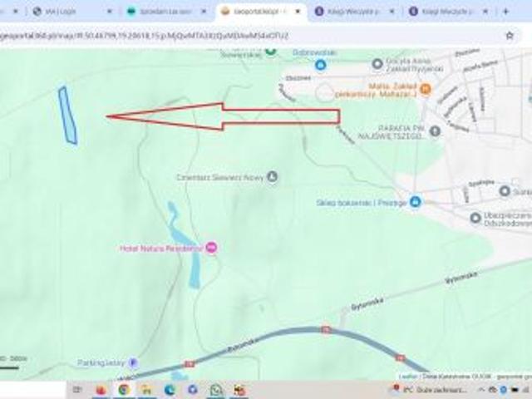Click the Parking leśny parking pin

(x=134, y=362)
